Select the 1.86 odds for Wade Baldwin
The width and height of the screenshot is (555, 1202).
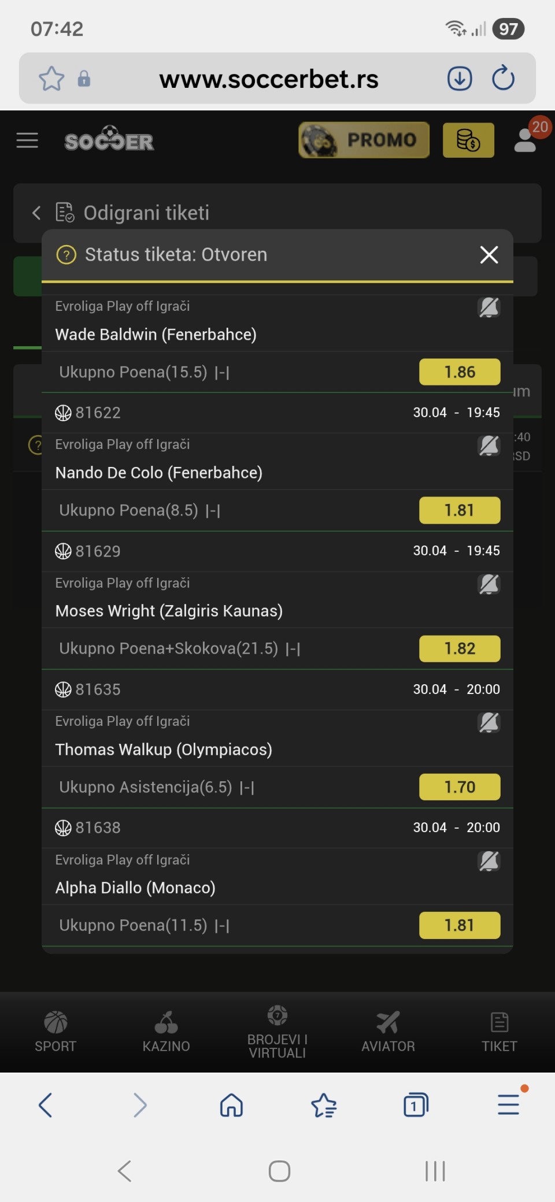pos(460,372)
